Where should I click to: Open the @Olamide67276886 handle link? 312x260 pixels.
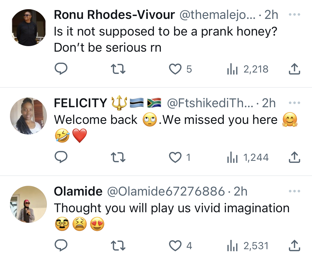coord(166,191)
